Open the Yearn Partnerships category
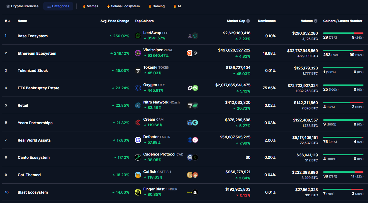 point(35,123)
